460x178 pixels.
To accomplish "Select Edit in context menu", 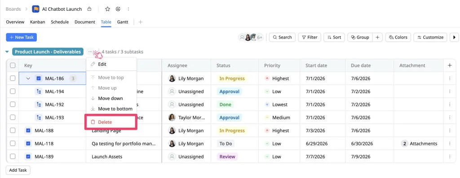I will (111, 64).
